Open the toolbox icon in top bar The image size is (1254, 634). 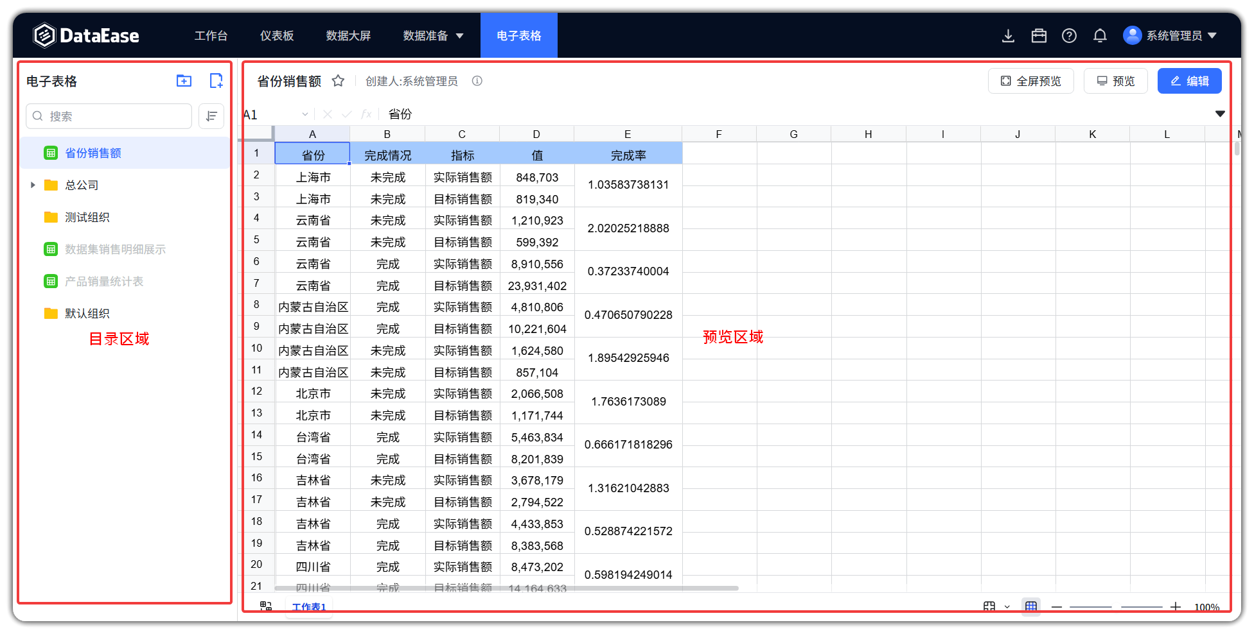point(1039,36)
